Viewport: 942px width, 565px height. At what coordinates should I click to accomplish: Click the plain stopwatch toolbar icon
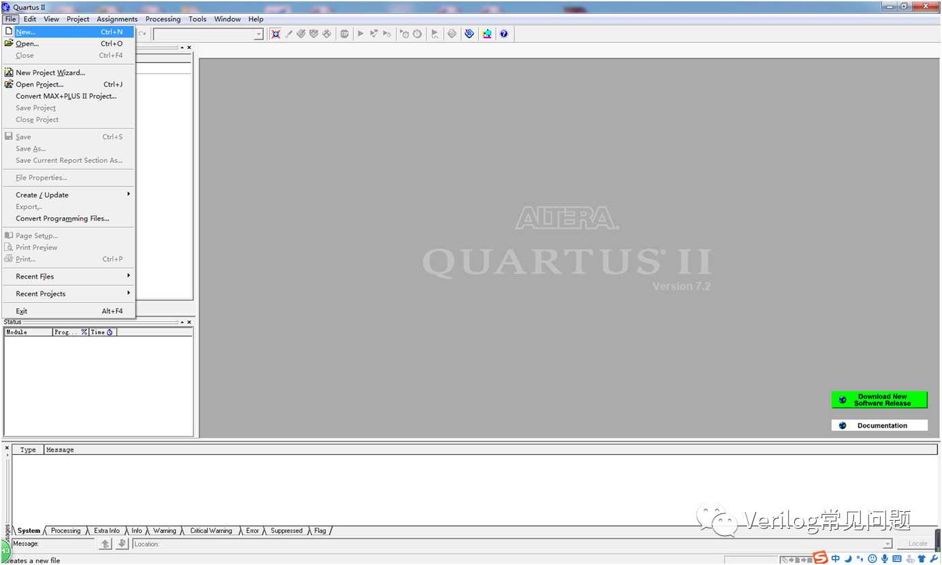(417, 34)
